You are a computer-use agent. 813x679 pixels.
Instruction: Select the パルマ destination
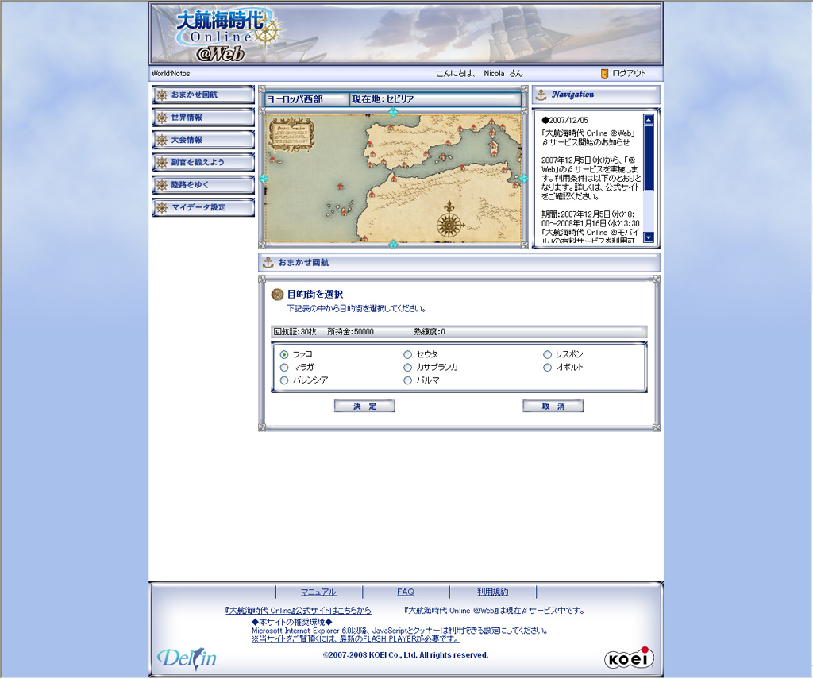407,380
